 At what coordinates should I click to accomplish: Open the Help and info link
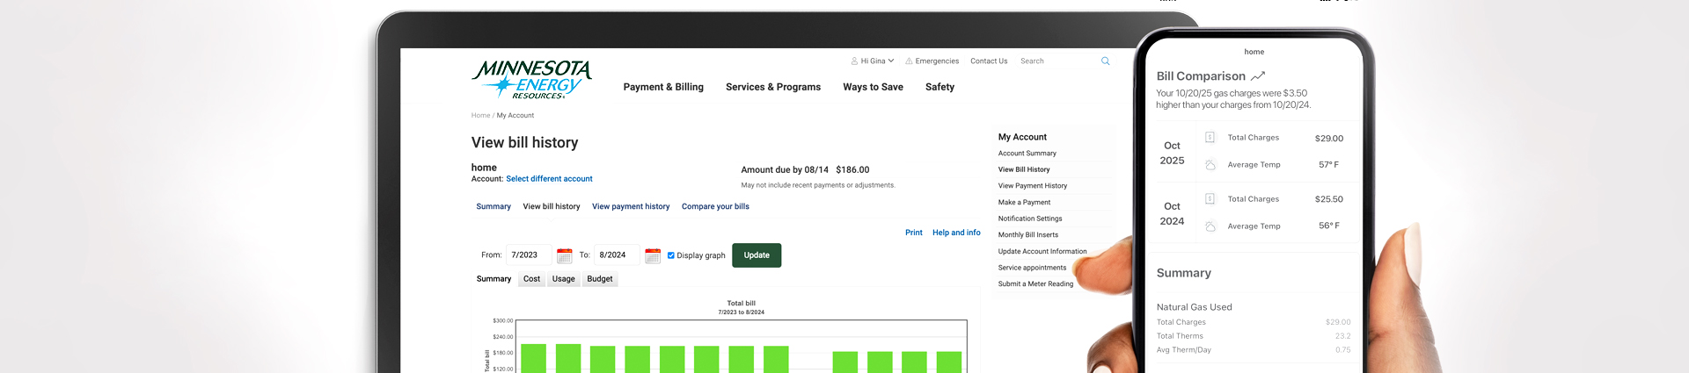956,233
